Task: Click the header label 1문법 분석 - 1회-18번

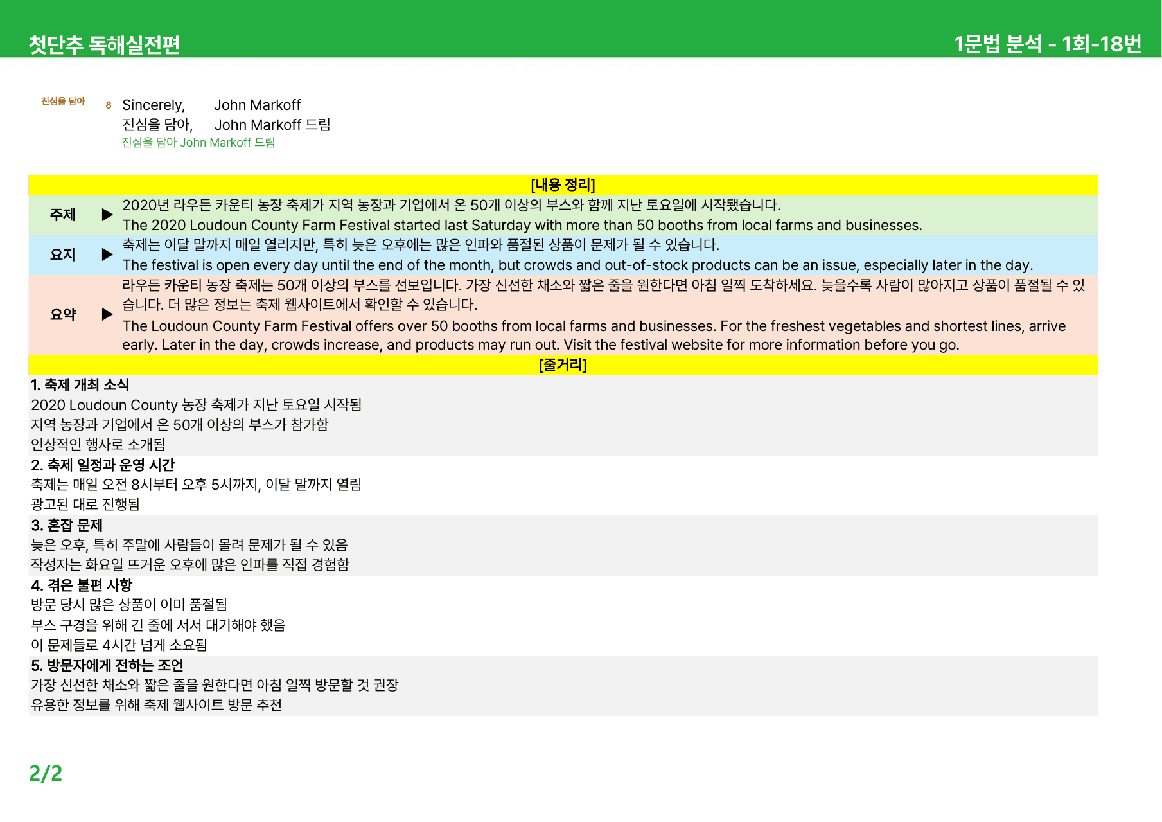Action: click(x=1048, y=44)
